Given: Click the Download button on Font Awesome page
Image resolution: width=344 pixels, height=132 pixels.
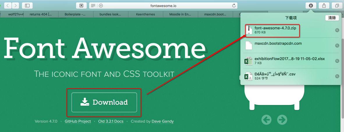Looking at the screenshot, I should tap(104, 102).
